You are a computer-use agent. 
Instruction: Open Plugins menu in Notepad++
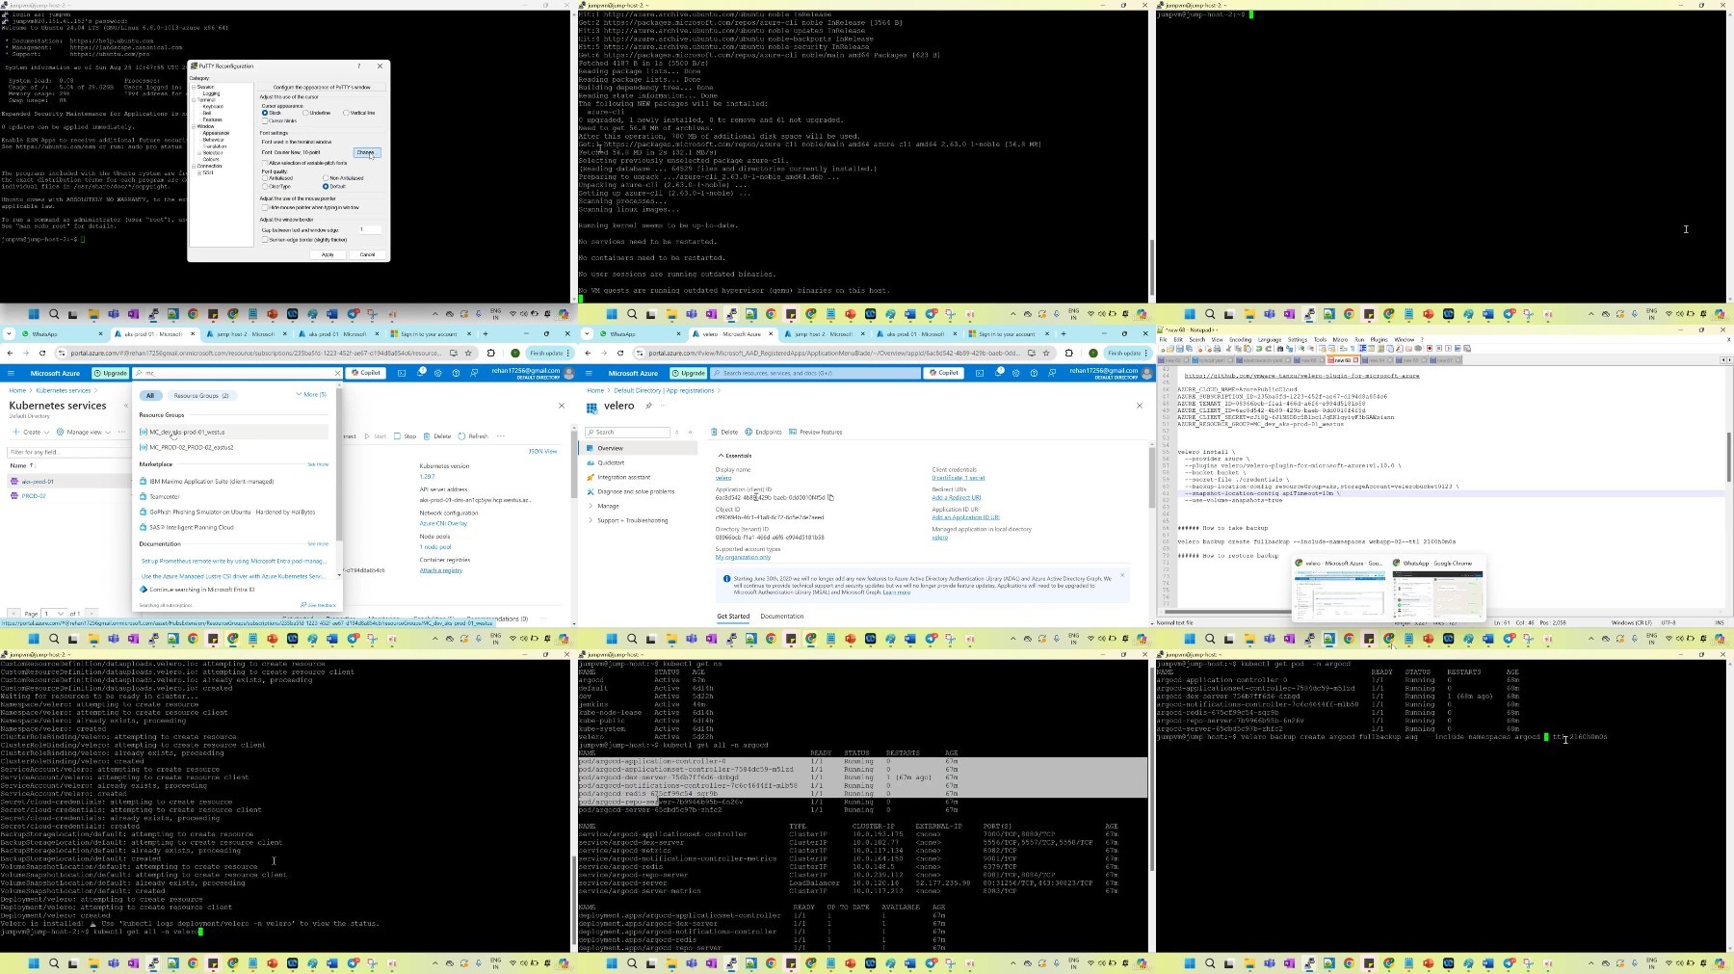coord(1379,339)
